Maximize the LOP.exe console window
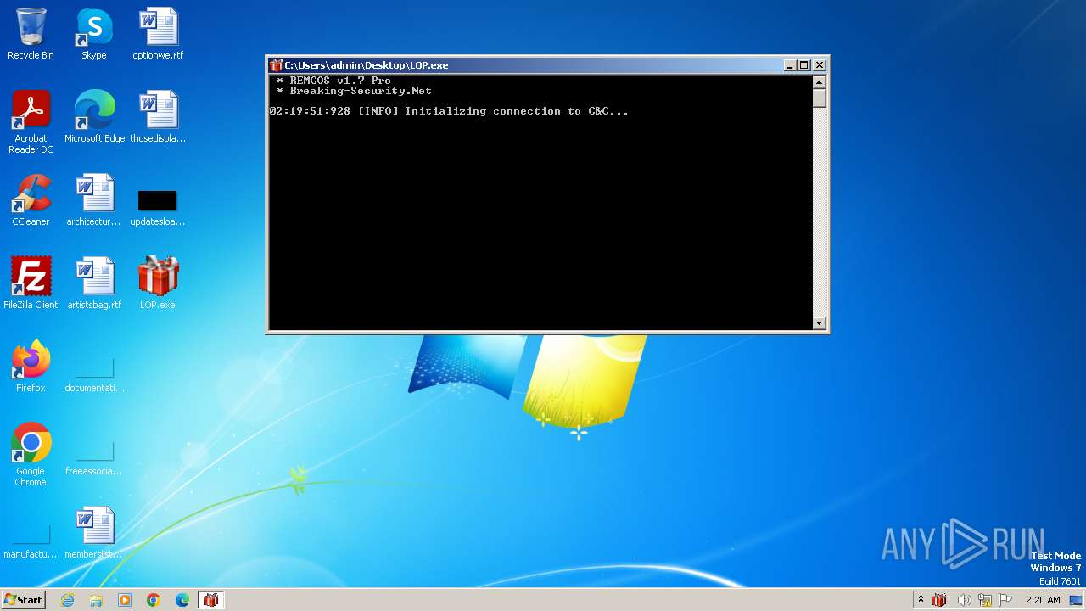 click(x=804, y=65)
